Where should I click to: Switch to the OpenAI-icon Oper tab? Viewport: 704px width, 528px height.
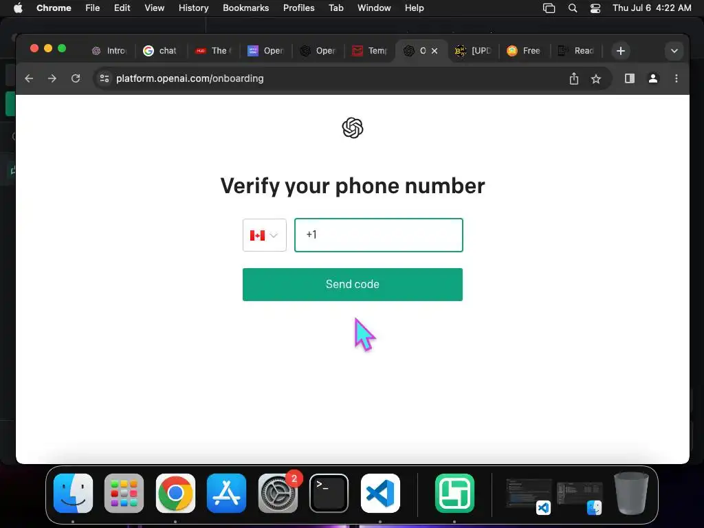point(318,51)
